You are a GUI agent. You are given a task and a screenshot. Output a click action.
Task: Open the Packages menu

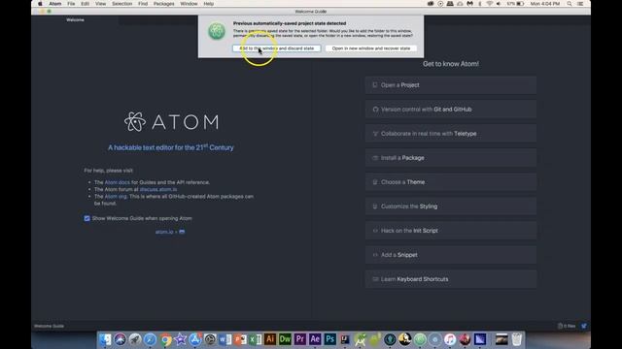tap(164, 4)
